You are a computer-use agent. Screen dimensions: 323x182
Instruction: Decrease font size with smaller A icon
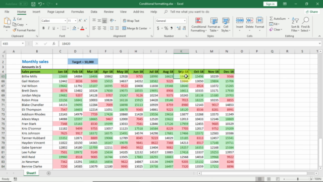pyautogui.click(x=85, y=21)
